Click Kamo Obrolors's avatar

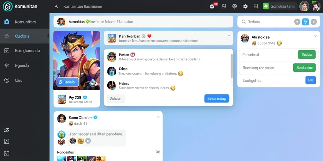pos(62,119)
